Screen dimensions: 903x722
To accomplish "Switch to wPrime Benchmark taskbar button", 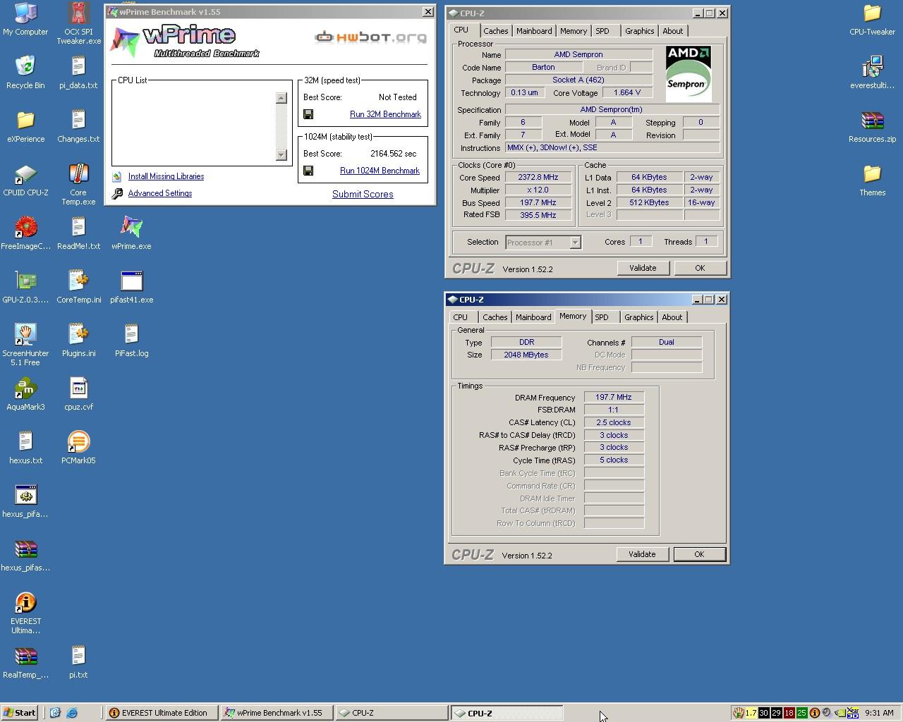I will pyautogui.click(x=276, y=713).
